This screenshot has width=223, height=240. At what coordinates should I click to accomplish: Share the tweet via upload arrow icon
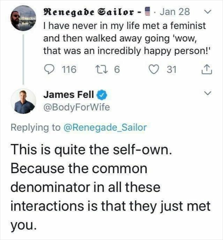tap(207, 69)
